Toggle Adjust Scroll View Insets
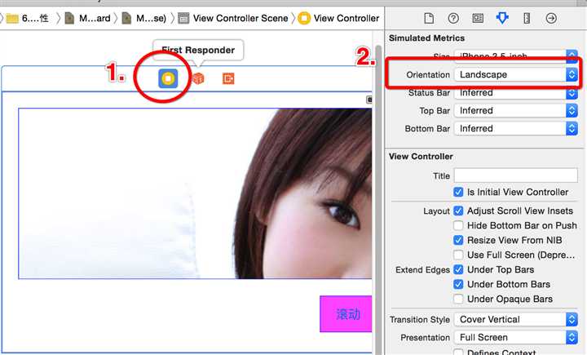The image size is (587, 355). pyautogui.click(x=458, y=211)
